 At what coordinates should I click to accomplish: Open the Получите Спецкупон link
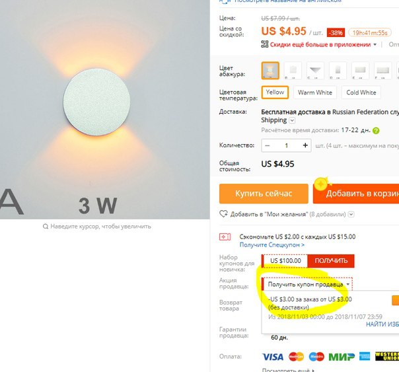pyautogui.click(x=272, y=244)
